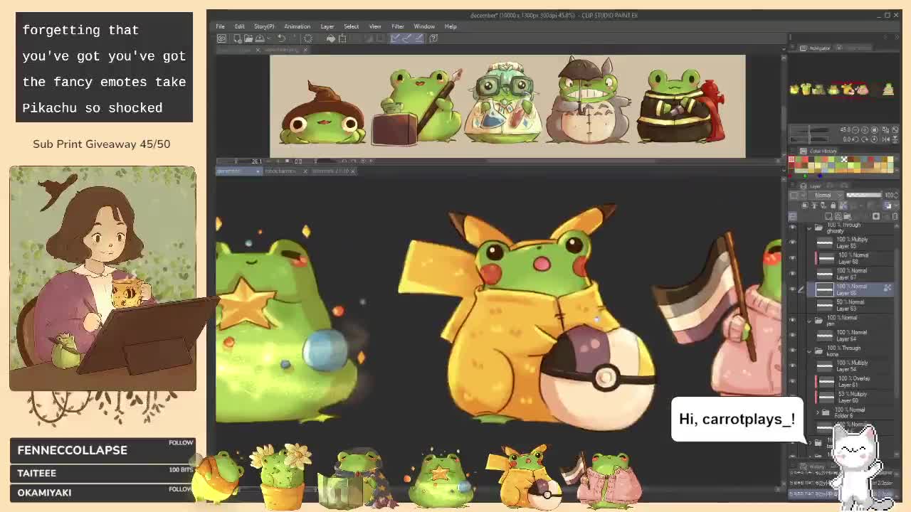Pick the red swatch in Color History
This screenshot has width=911, height=512.
[805, 159]
